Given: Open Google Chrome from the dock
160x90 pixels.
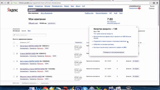Looking at the screenshot, I should click(x=45, y=88).
